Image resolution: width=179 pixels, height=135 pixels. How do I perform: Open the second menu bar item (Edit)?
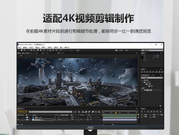point(25,47)
